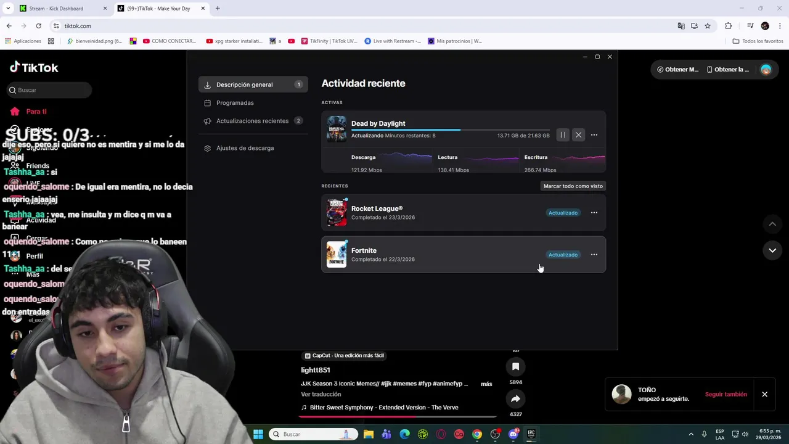The width and height of the screenshot is (789, 444).
Task: Go to previous TikTok video arrow
Action: pyautogui.click(x=772, y=224)
